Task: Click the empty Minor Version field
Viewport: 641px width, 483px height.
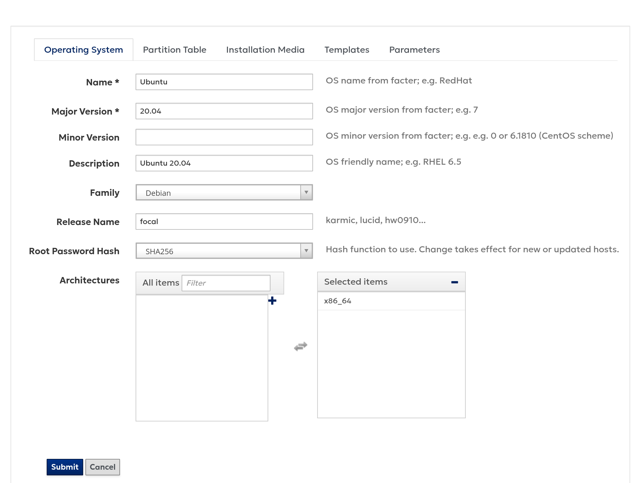Action: pyautogui.click(x=224, y=137)
